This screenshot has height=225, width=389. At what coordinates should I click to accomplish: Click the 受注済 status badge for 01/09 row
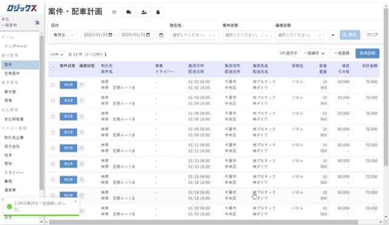68,132
